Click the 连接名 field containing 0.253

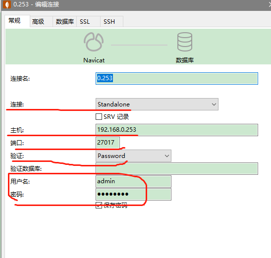[177, 78]
